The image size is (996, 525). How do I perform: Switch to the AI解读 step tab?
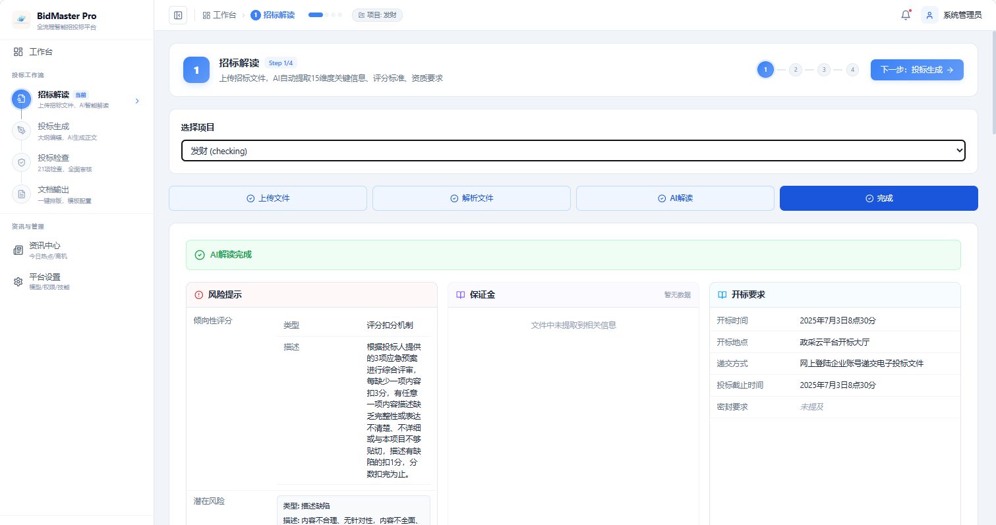[675, 198]
